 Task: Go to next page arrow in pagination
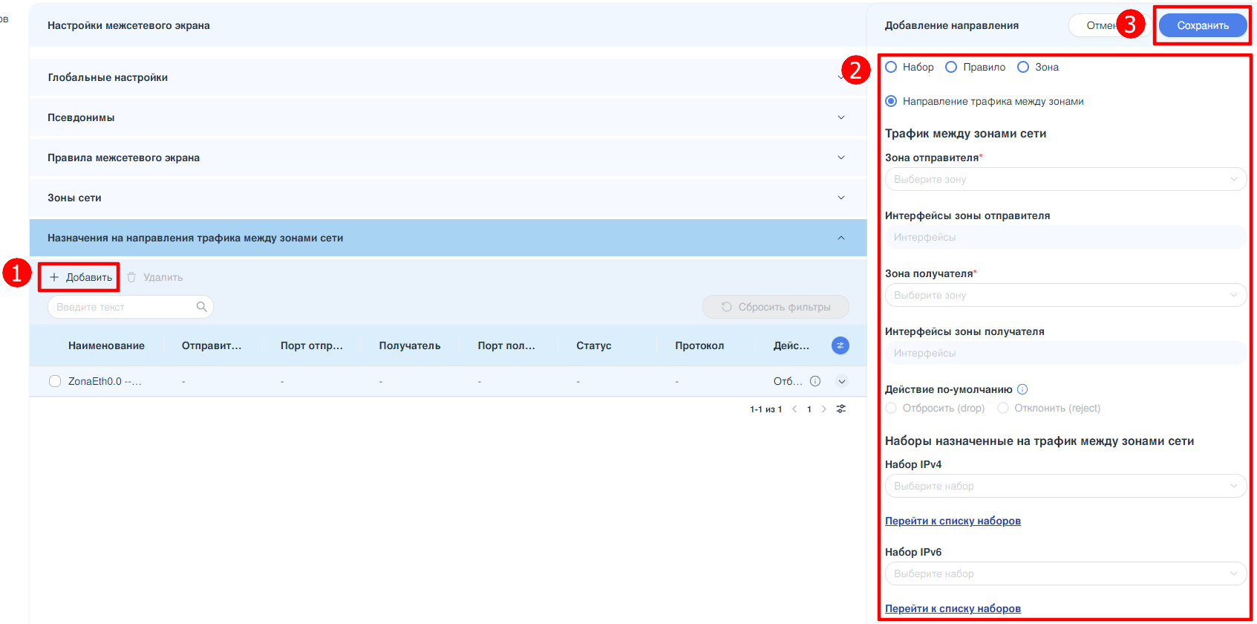pos(823,409)
